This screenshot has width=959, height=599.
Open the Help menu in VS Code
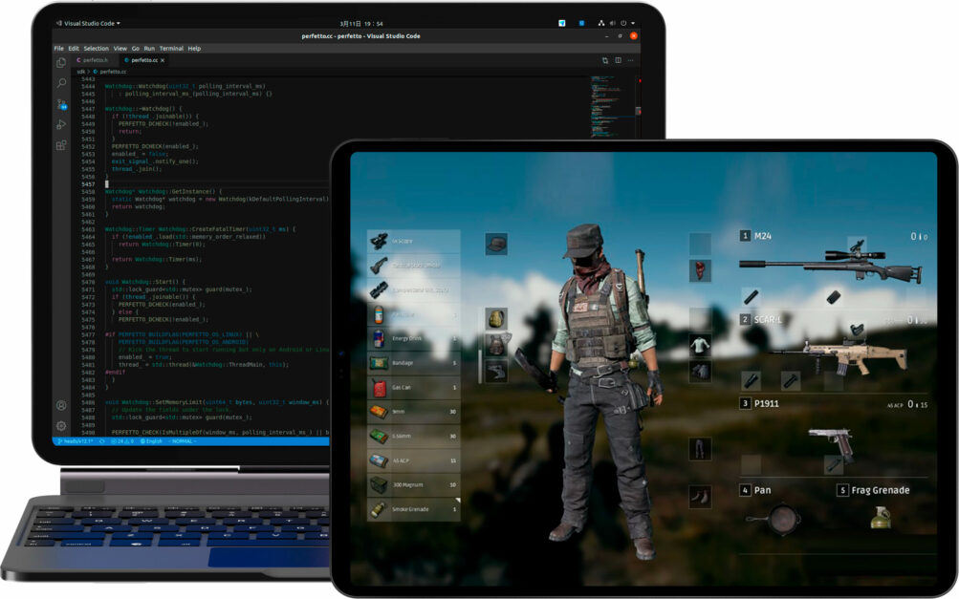[x=194, y=49]
